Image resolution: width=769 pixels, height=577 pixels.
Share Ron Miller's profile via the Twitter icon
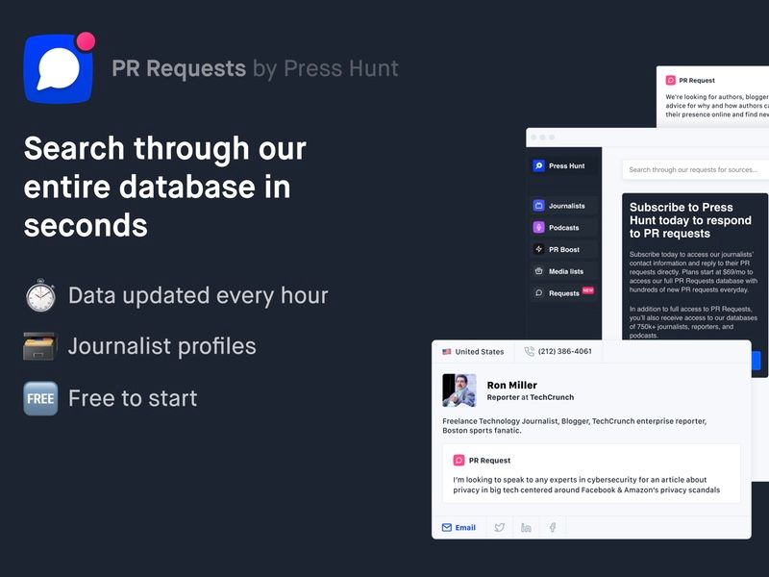[499, 527]
